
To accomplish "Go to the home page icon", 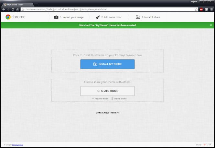I will [x=17, y=9].
